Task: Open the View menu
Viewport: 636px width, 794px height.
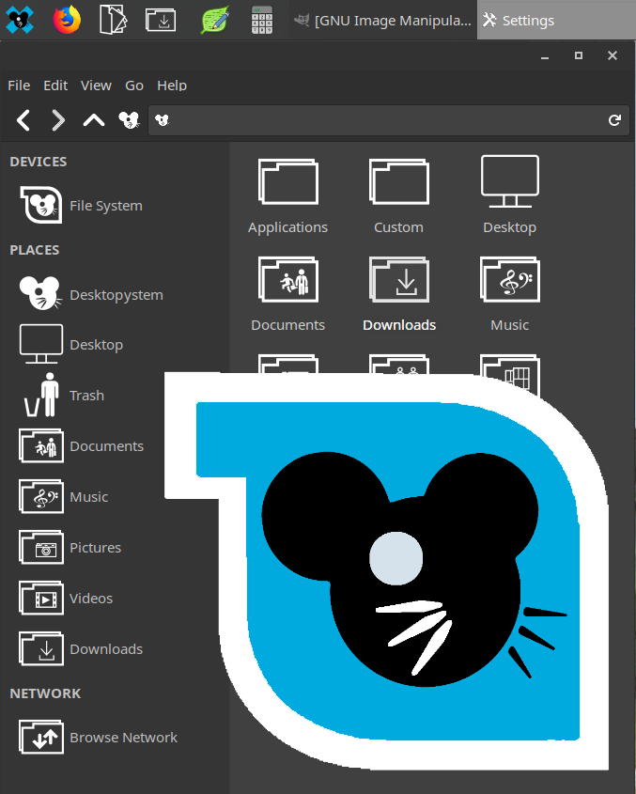Action: tap(96, 86)
